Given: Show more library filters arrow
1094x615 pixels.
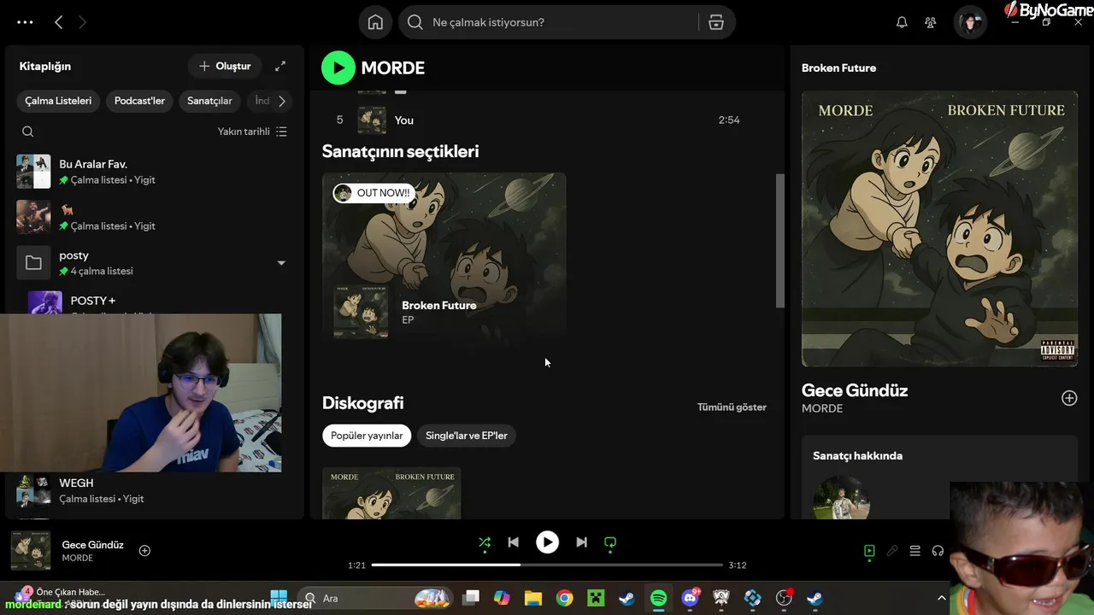Looking at the screenshot, I should [281, 101].
